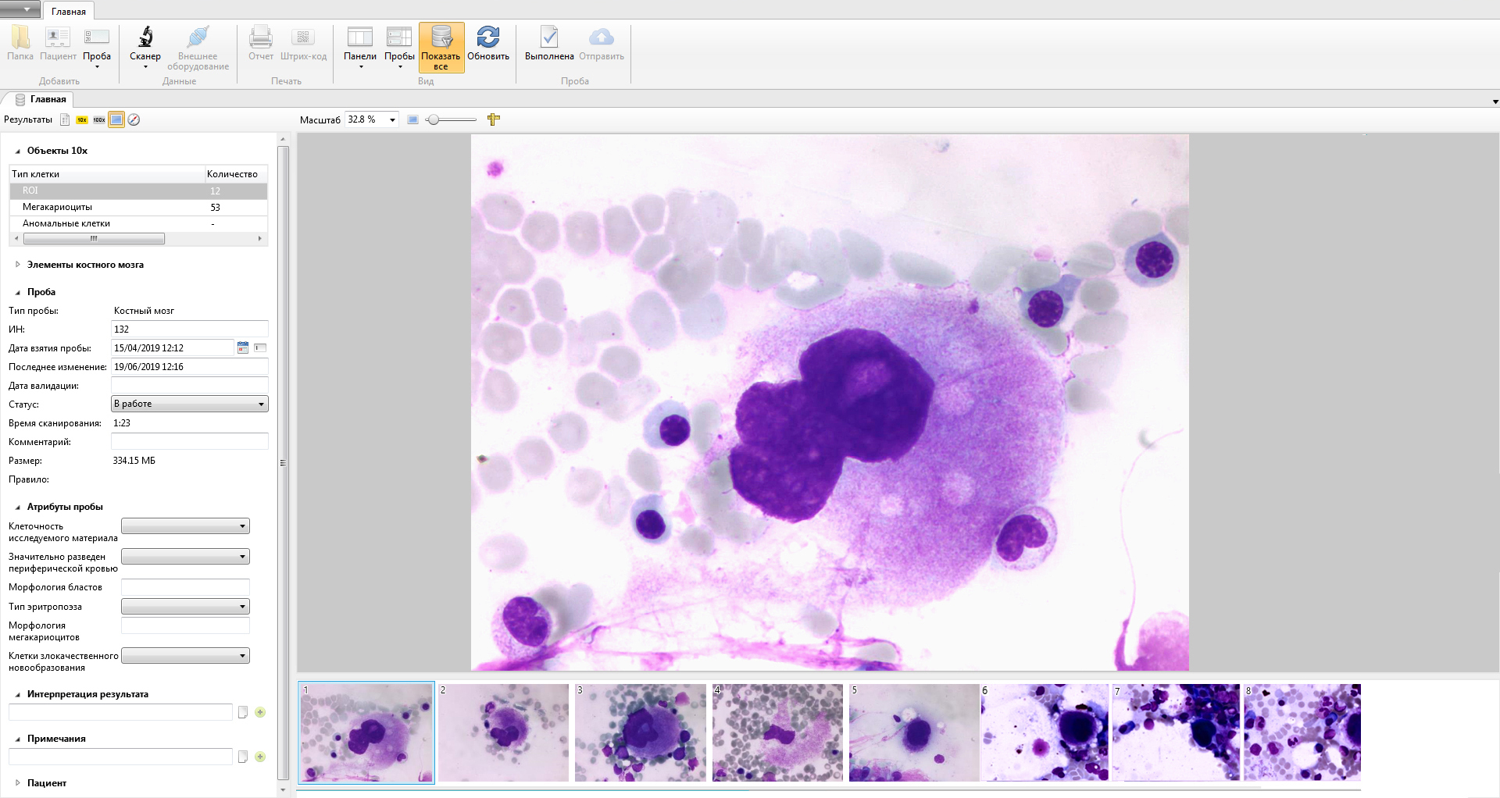Viewport: 1500px width, 798px height.
Task: Select thumbnail number 3 in filmstrip
Action: tap(641, 732)
